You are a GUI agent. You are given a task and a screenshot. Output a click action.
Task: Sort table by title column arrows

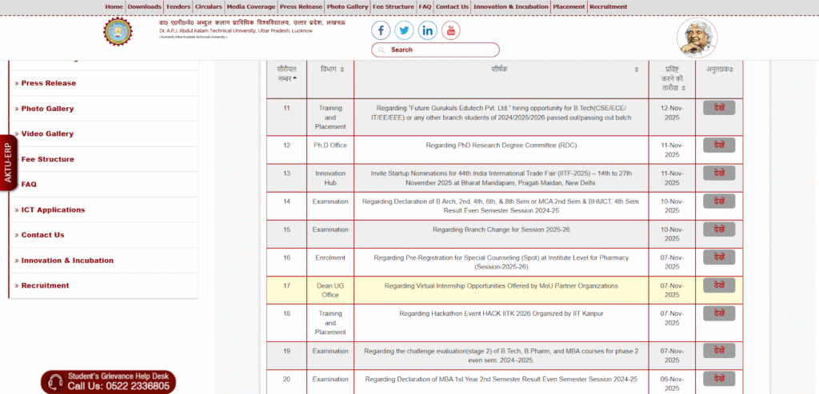[x=637, y=70]
